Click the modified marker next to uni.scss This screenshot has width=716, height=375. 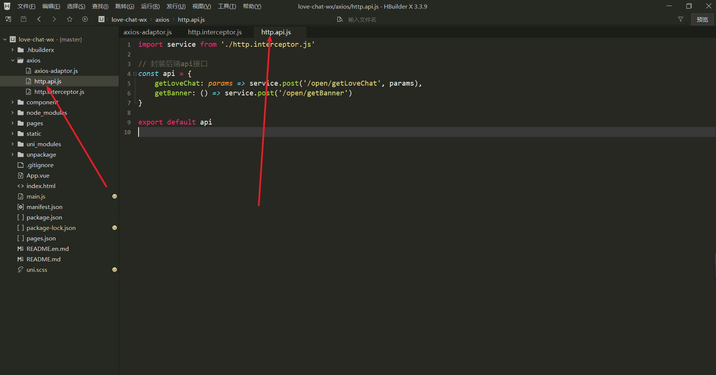click(115, 270)
